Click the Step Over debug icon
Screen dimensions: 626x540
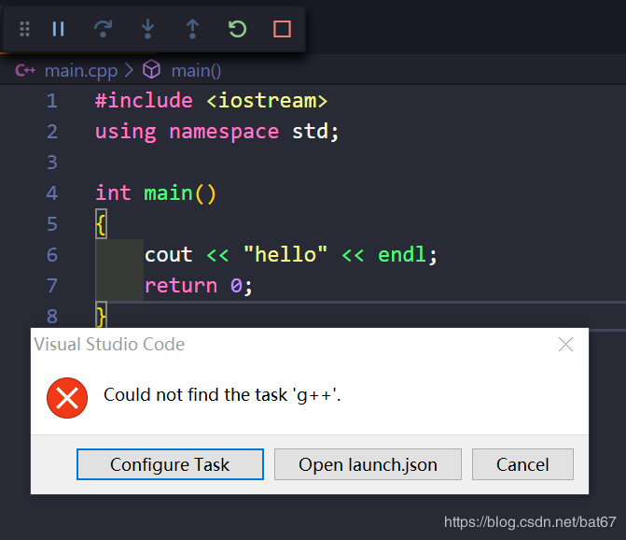point(103,29)
